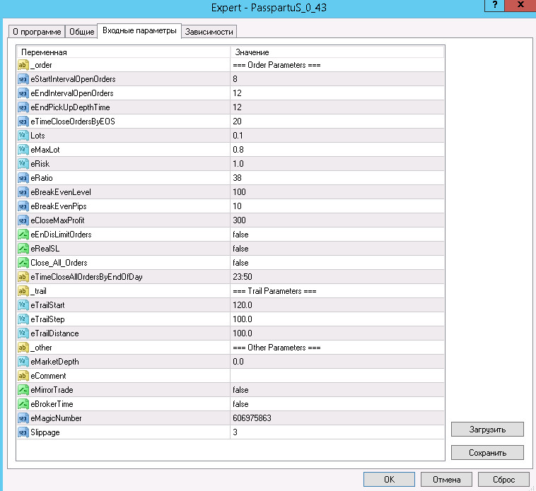Click the eStartIntervalOpenOrders value 8

coord(235,79)
